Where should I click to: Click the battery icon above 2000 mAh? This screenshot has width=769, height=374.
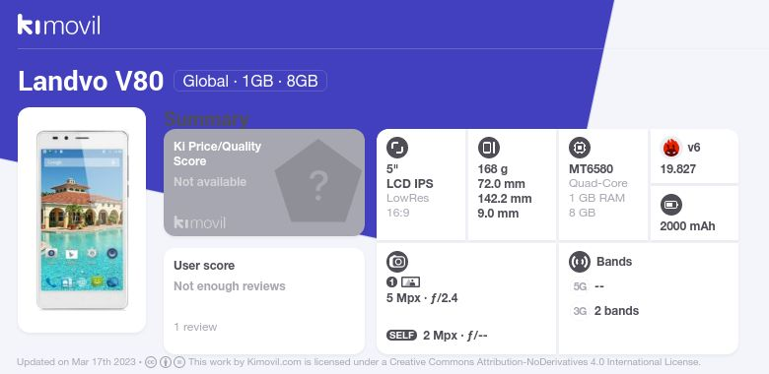coord(671,205)
